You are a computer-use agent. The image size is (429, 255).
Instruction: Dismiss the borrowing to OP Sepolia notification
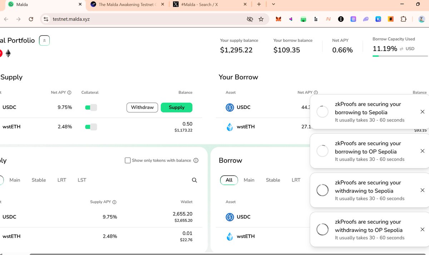point(423,151)
